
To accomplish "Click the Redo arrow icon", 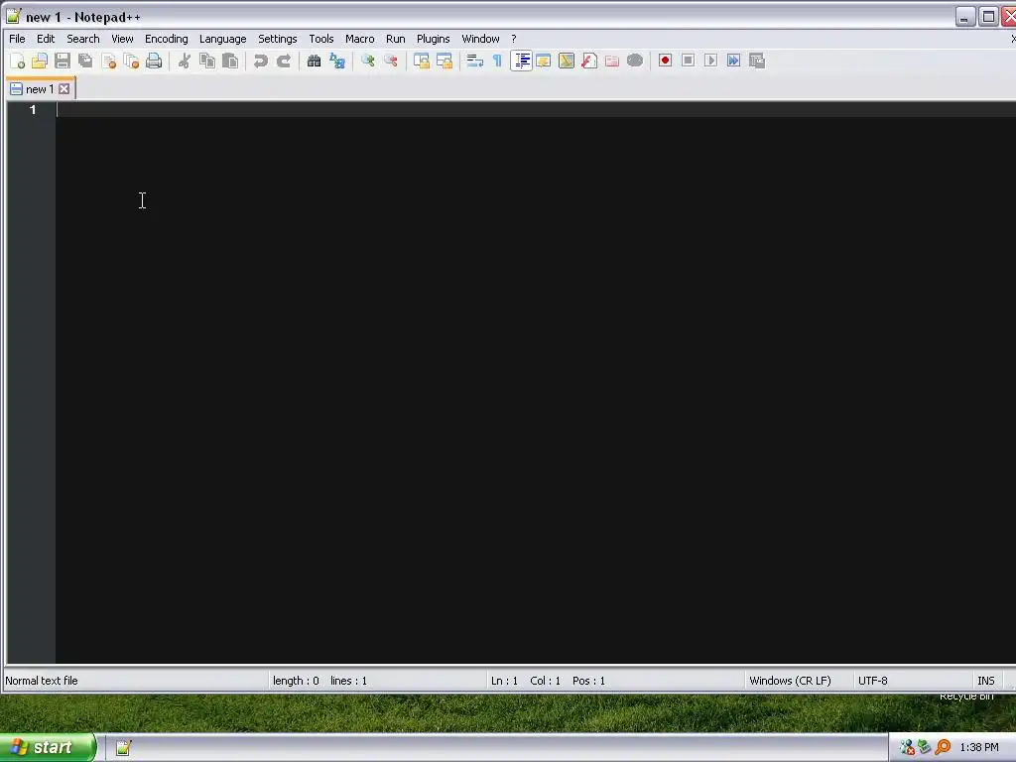I will pos(284,61).
